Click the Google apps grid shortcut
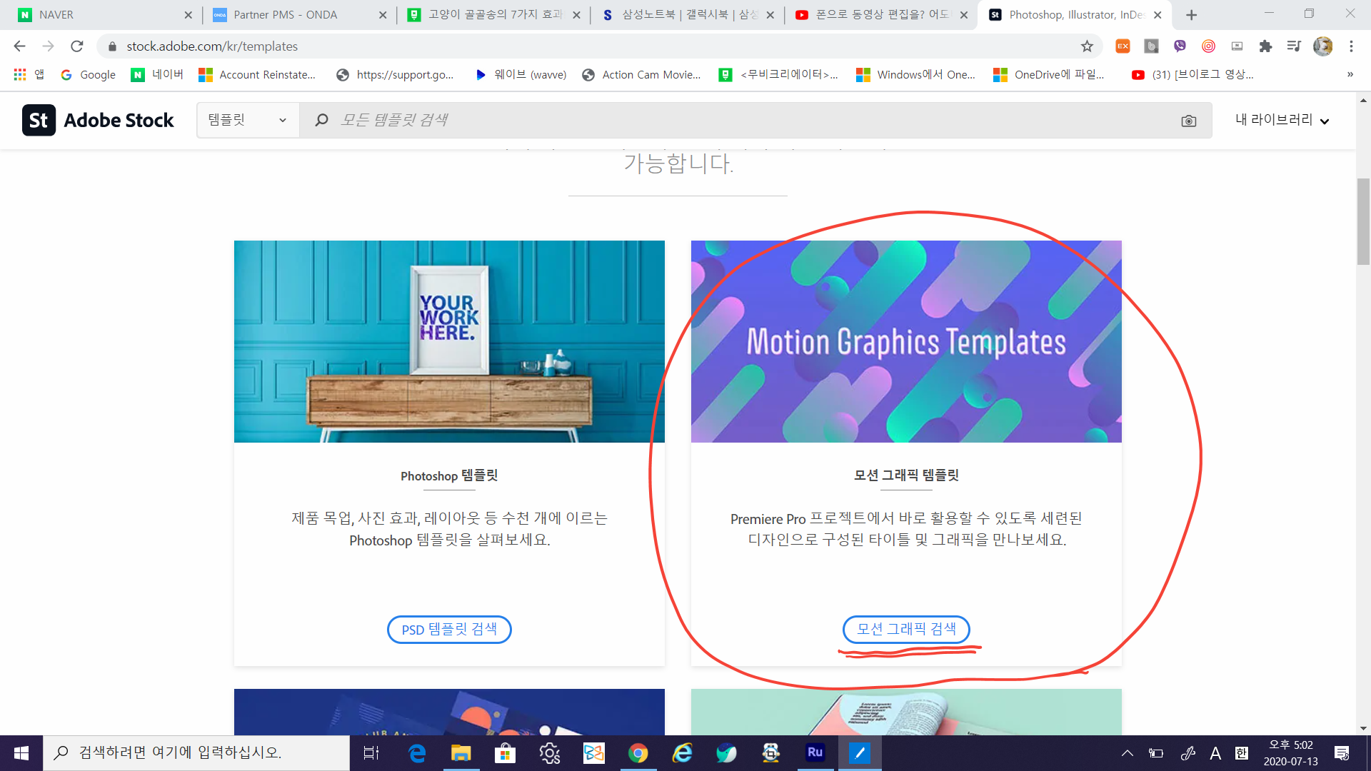This screenshot has height=771, width=1371. coord(20,74)
